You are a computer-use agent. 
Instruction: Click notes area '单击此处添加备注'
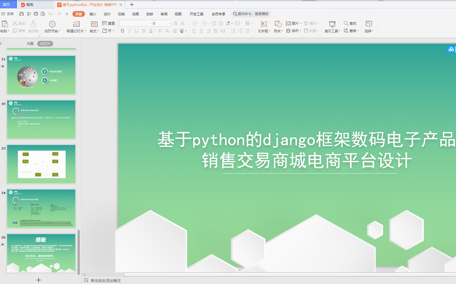(106, 281)
